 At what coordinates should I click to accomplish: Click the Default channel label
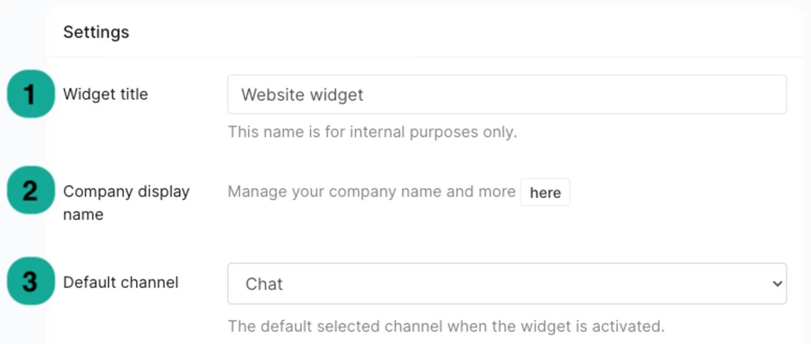click(121, 282)
